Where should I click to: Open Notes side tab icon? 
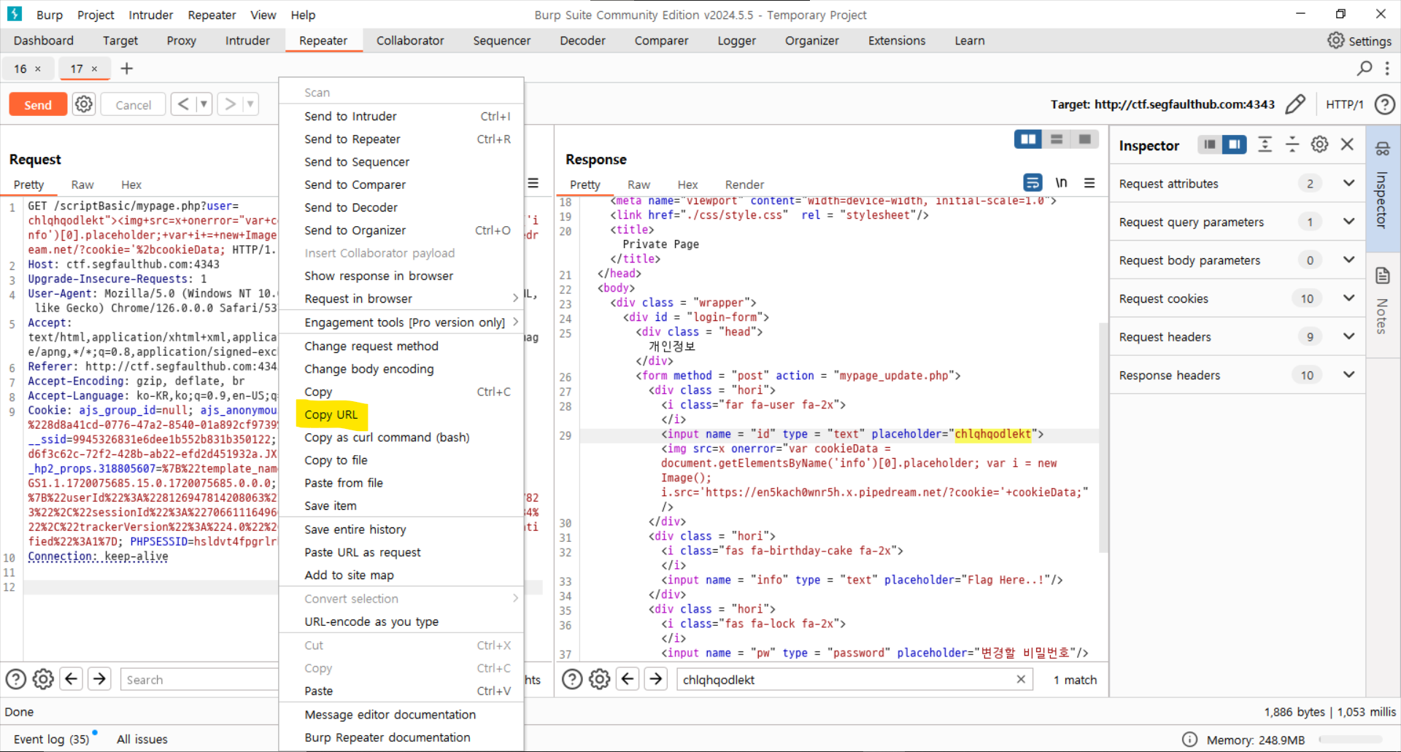1383,276
